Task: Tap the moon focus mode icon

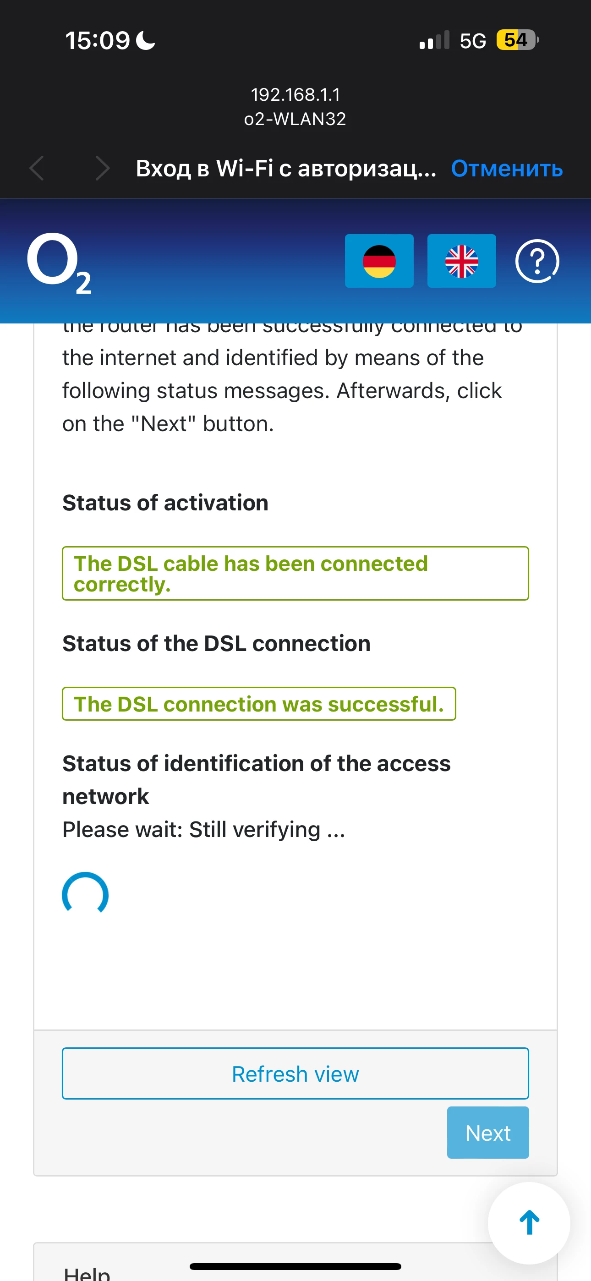Action: point(146,40)
